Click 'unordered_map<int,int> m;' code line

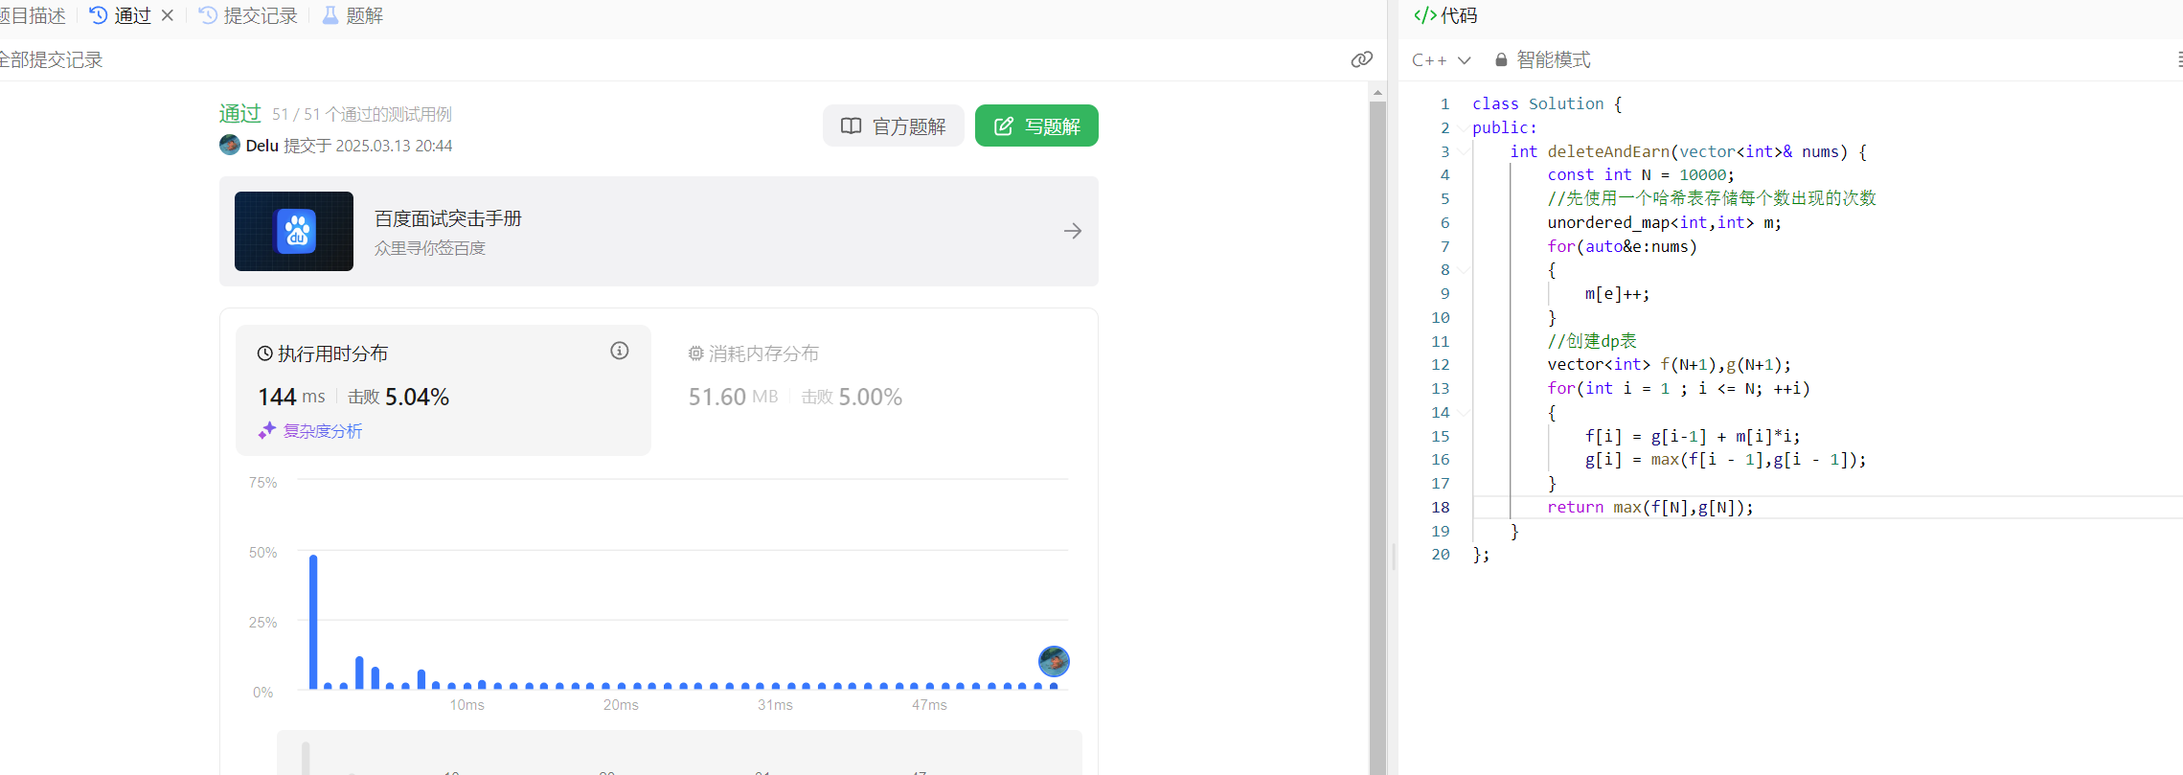1665,222
